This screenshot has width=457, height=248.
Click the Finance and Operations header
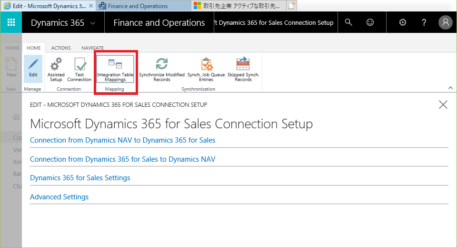159,23
